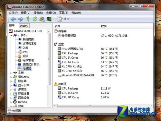Refresh using the green circular arrows icon

coord(35,19)
